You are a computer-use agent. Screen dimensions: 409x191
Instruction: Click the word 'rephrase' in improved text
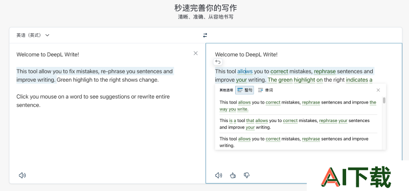pos(325,71)
